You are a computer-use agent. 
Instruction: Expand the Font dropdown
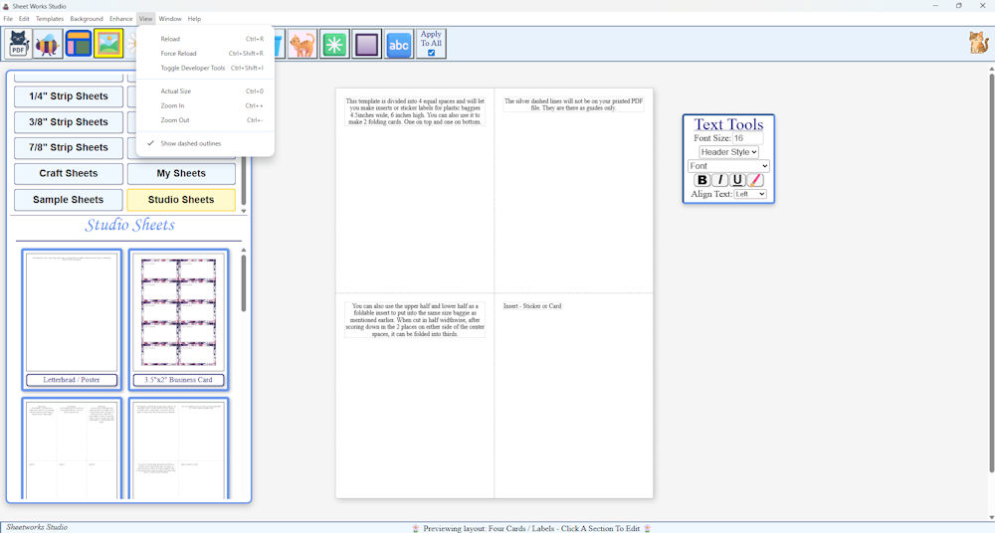click(x=728, y=166)
